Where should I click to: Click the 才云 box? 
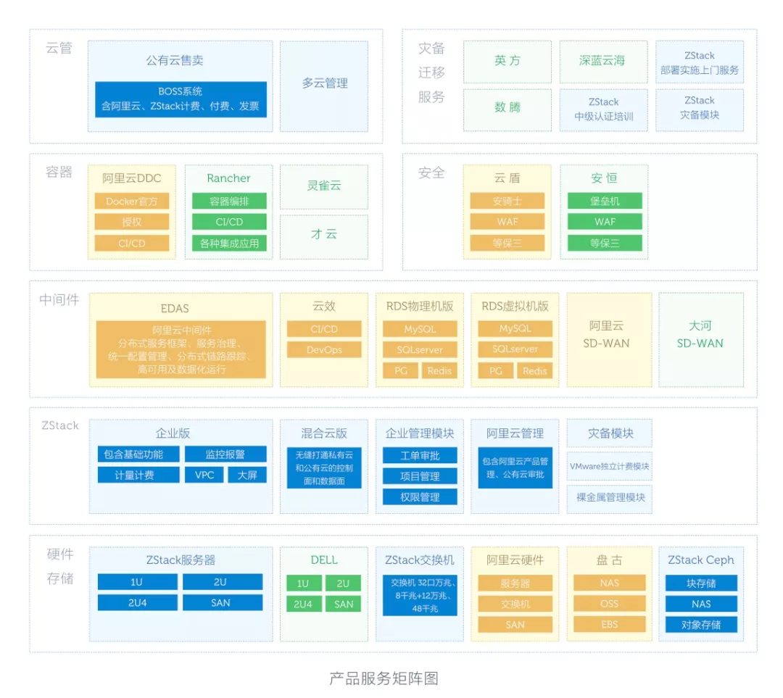[324, 237]
